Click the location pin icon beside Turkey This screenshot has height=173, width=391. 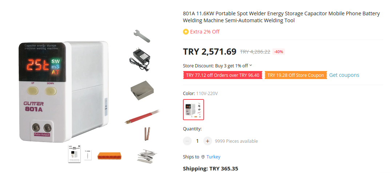coord(203,157)
